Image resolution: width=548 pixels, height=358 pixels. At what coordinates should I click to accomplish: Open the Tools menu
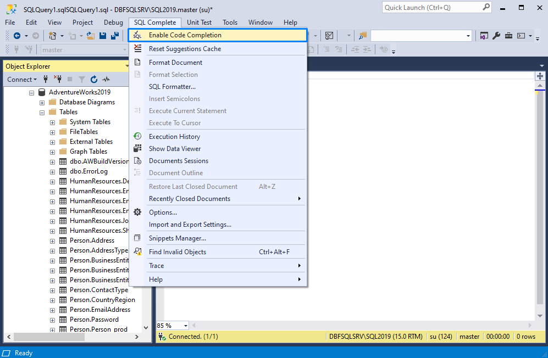click(230, 23)
